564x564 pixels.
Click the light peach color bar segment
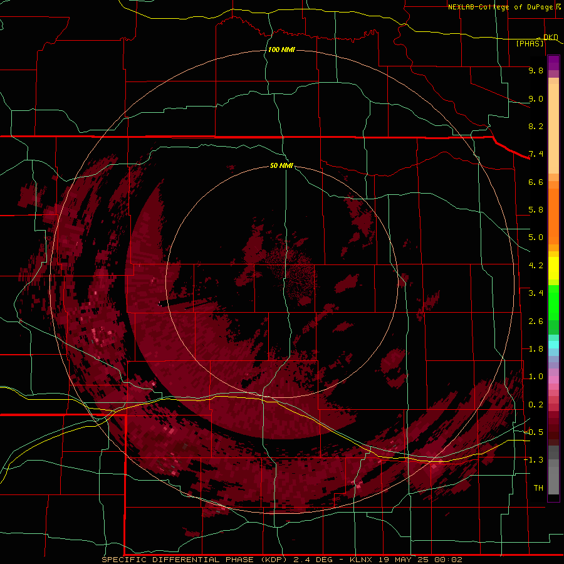(x=553, y=128)
